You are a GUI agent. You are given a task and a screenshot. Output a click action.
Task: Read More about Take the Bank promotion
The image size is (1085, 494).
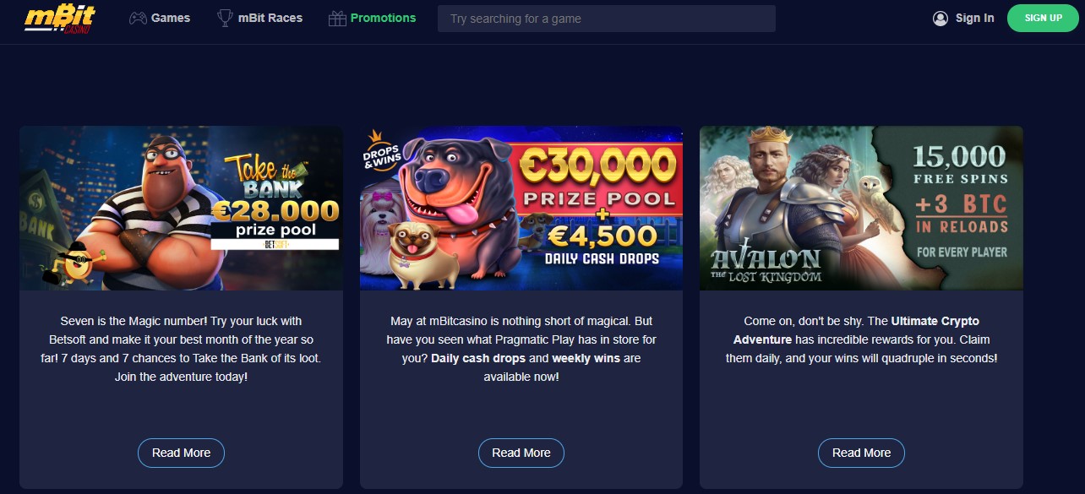click(x=181, y=453)
